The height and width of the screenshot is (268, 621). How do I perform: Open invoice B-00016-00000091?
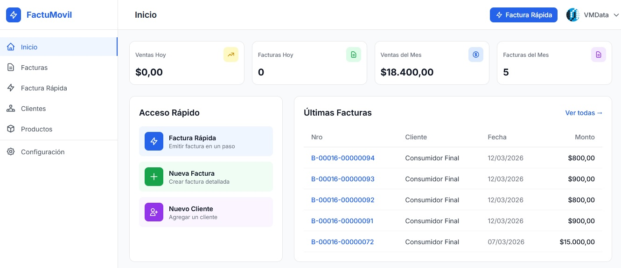coord(342,221)
